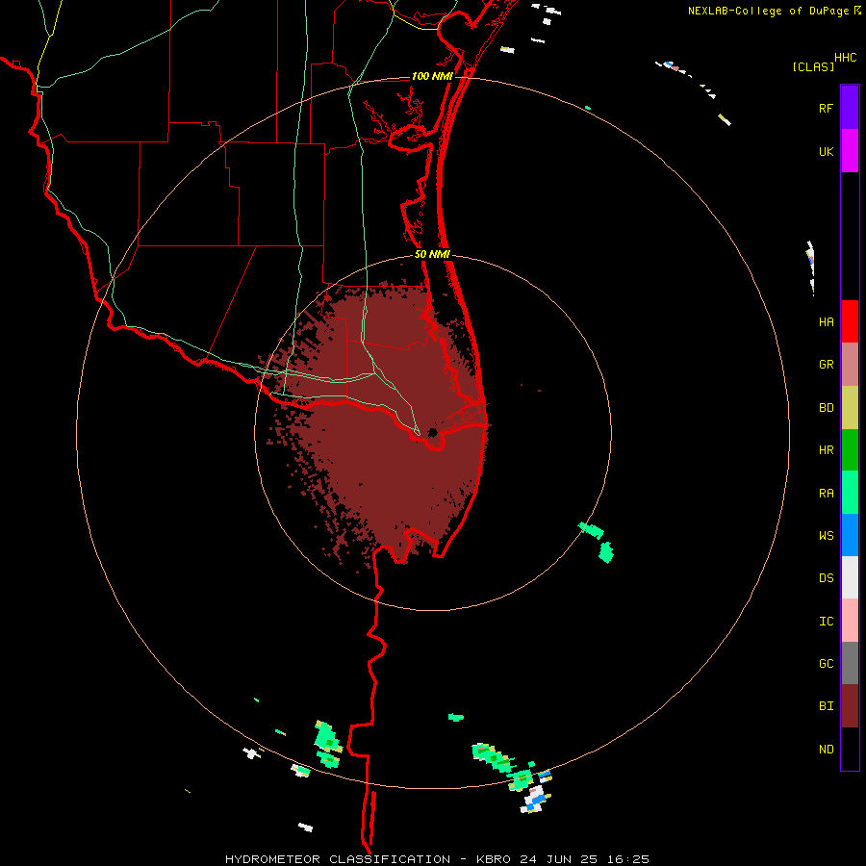Click the IC legend label
This screenshot has width=866, height=866.
[826, 622]
